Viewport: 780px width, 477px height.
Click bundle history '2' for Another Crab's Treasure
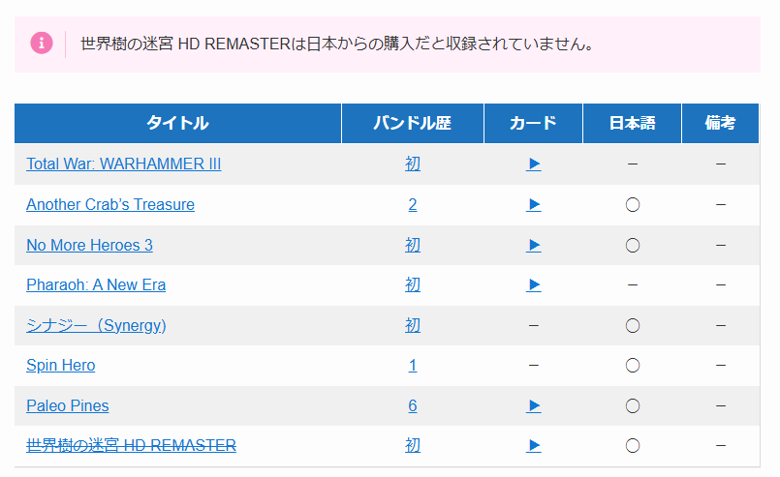[413, 205]
